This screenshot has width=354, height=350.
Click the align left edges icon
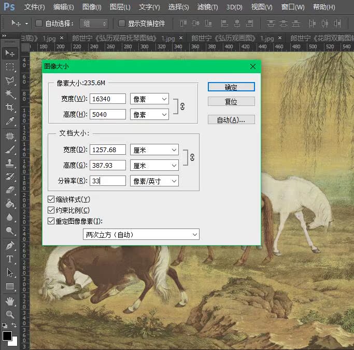pyautogui.click(x=224, y=23)
